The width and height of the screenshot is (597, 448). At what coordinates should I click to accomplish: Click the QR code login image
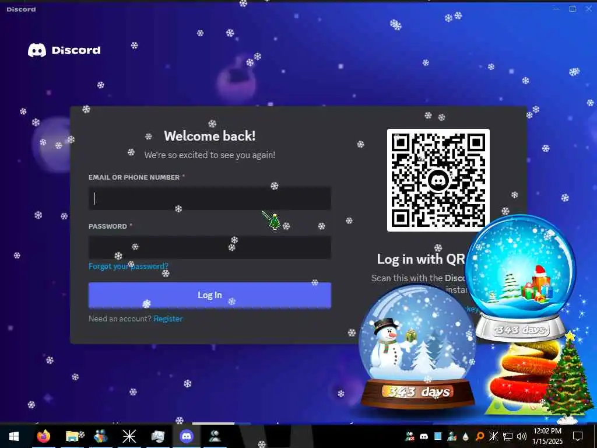pos(438,180)
